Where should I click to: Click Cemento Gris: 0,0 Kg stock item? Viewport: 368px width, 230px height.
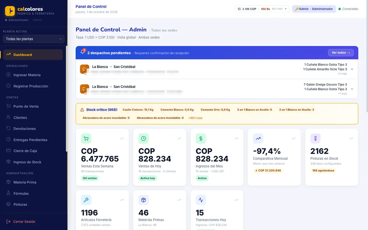[x=215, y=109]
